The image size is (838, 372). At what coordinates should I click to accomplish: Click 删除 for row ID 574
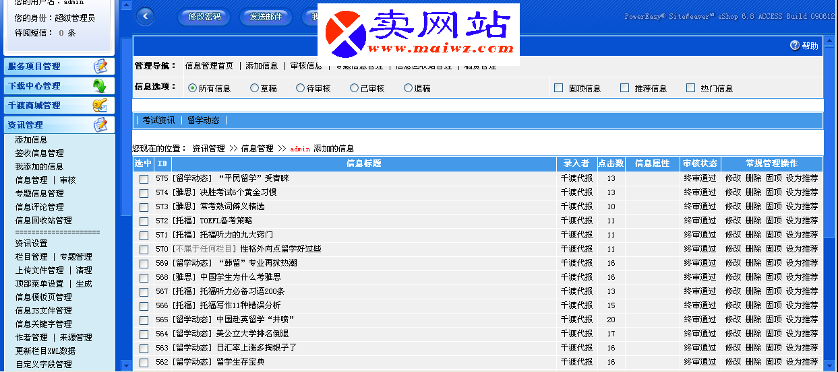753,193
